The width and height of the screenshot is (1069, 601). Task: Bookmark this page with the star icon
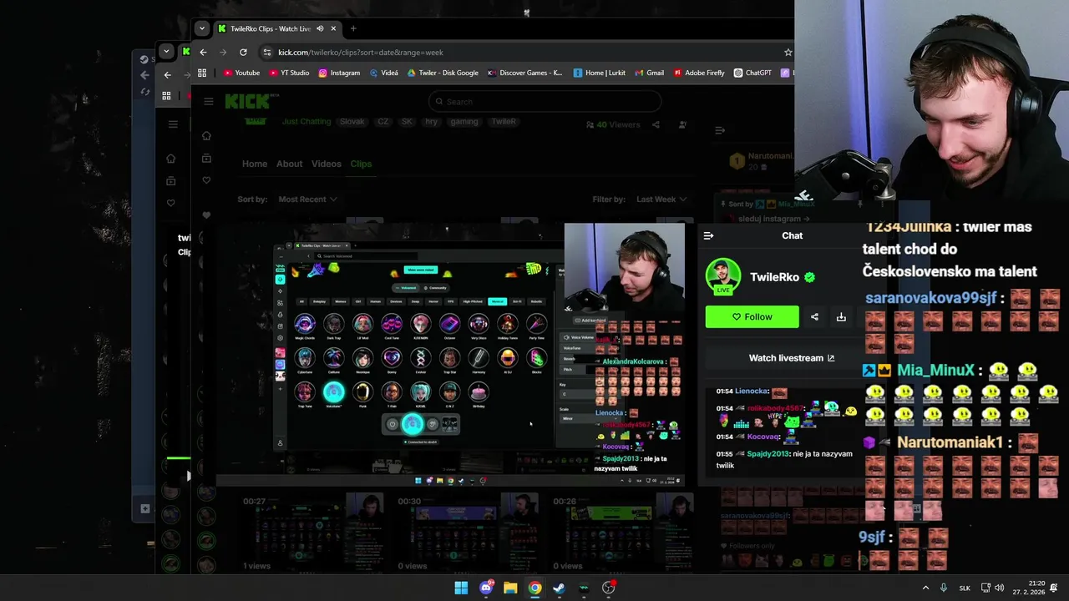coord(788,52)
